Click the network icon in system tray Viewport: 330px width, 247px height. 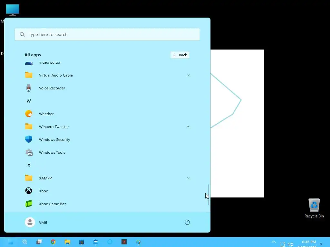[282, 244]
